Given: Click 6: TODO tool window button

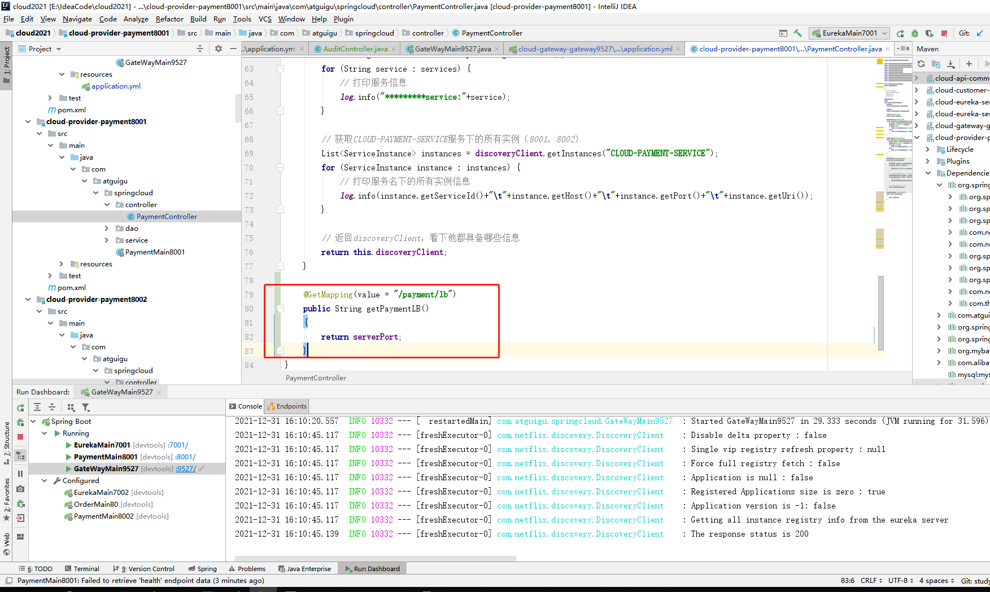Looking at the screenshot, I should tap(36, 569).
